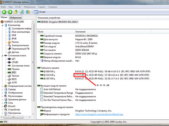Select the Скорость памяти row
169x126 pixels.
coord(68,53)
